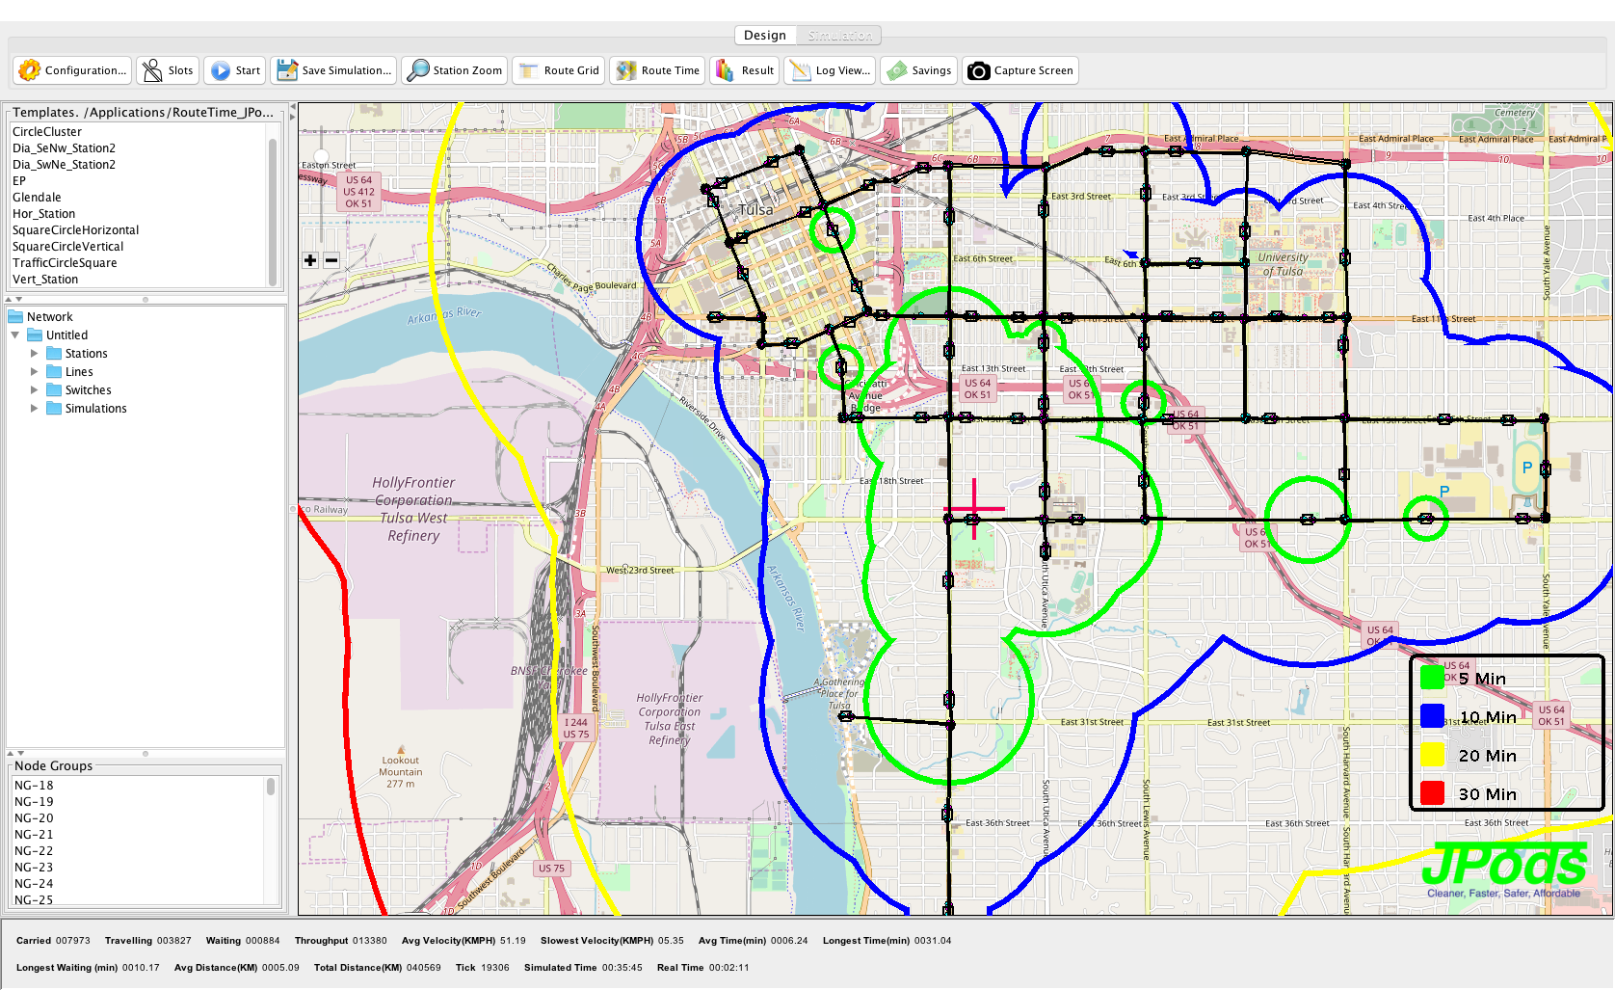Click the green 5 Min legend swatch
The width and height of the screenshot is (1615, 990).
[x=1432, y=678]
